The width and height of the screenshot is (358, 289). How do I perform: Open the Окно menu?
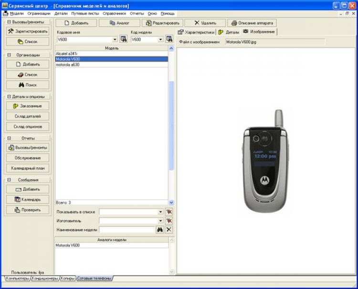tap(152, 13)
